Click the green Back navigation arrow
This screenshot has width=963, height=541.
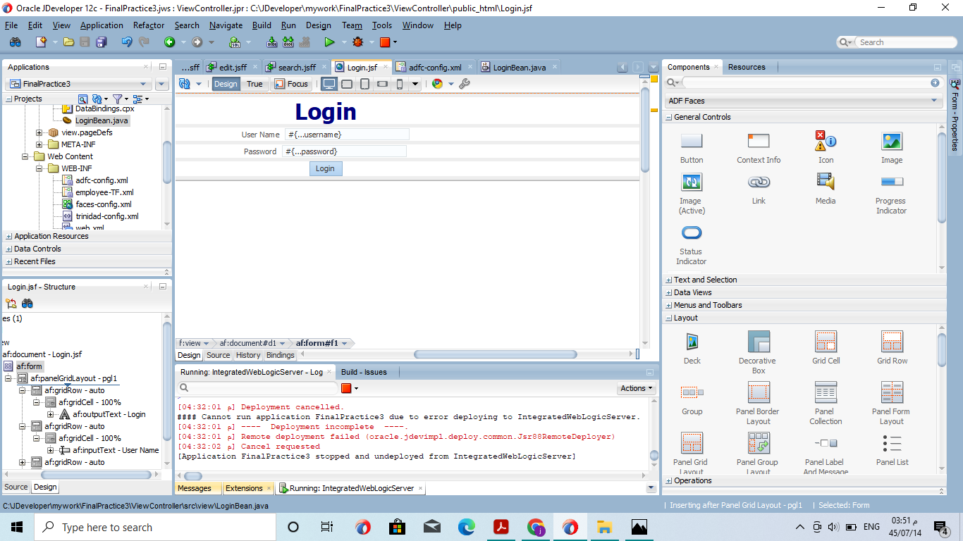click(169, 42)
